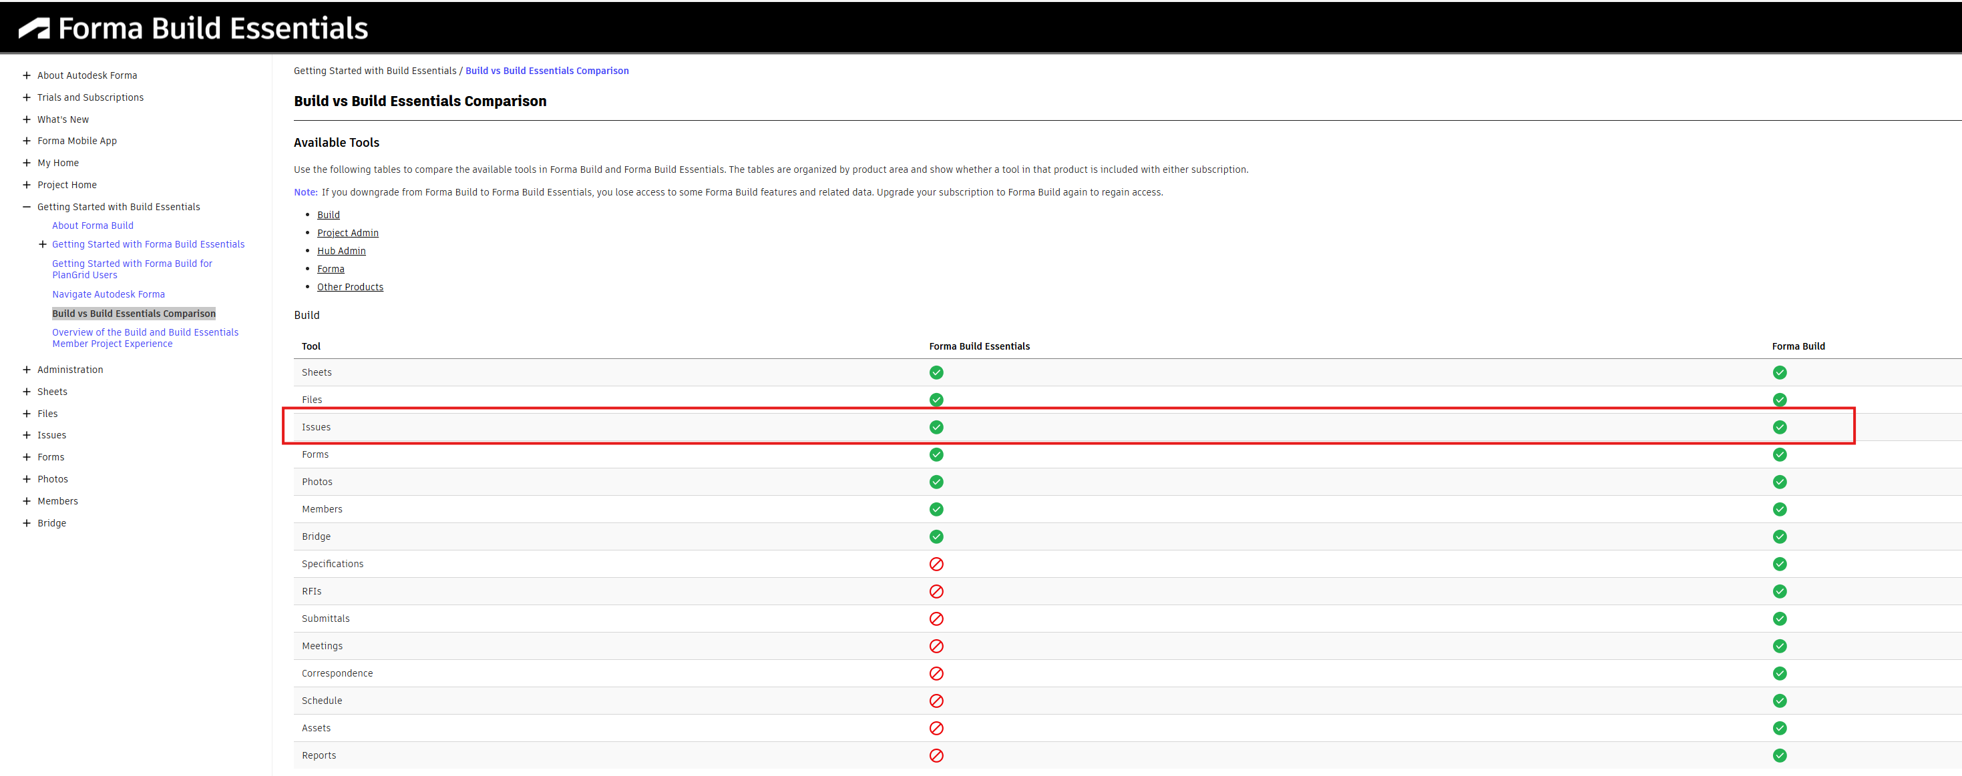Click green checkmark for Sheets under Essentials
The height and width of the screenshot is (776, 1962).
click(x=936, y=372)
